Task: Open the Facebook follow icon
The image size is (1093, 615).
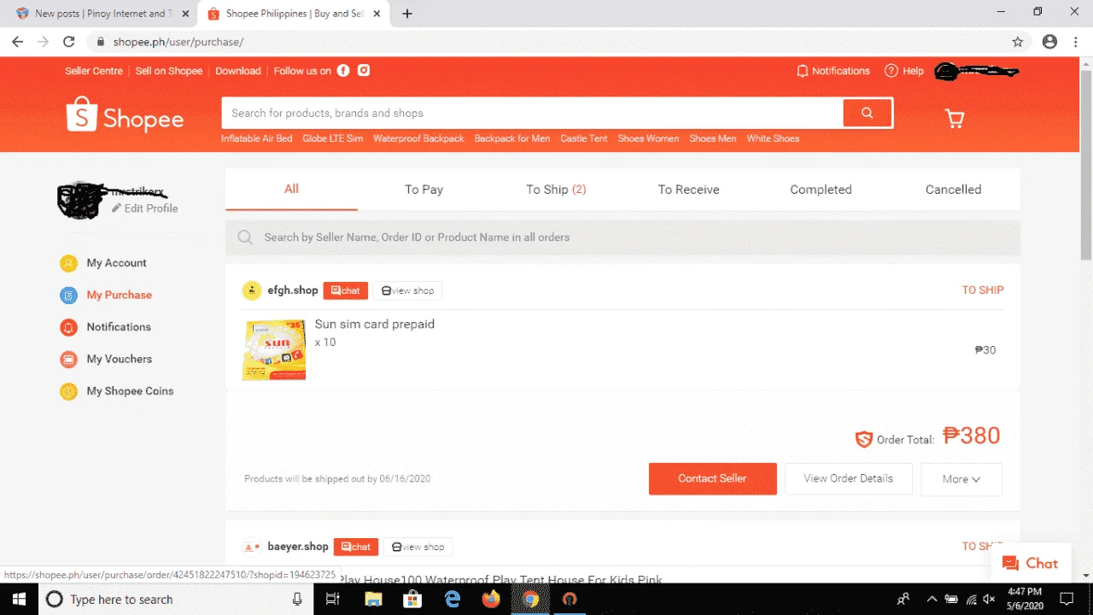Action: click(x=343, y=71)
